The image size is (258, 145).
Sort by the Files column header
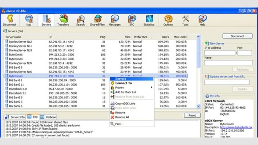coord(127,37)
